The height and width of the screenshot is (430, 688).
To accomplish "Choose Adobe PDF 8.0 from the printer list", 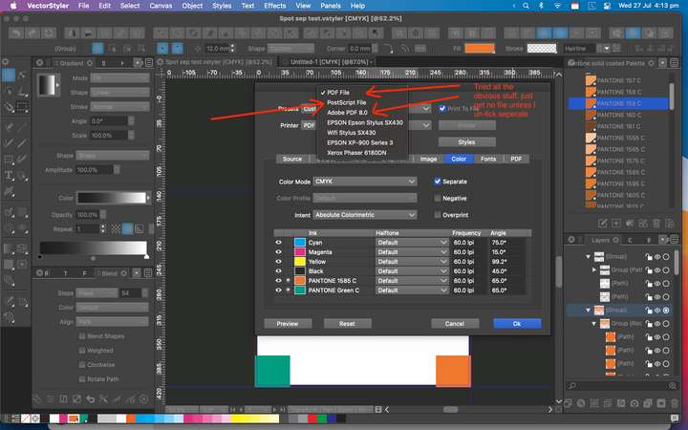I will [x=347, y=113].
